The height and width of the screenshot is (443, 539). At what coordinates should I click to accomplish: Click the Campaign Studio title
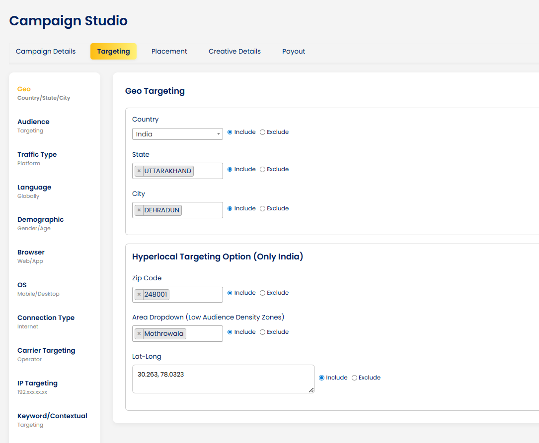point(69,21)
